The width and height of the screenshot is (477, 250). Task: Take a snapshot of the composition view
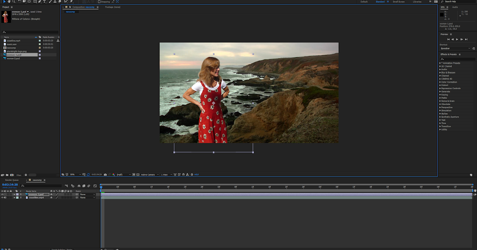click(x=105, y=174)
